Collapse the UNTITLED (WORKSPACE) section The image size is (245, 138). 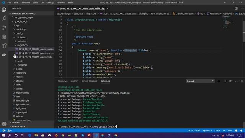(x=31, y=13)
